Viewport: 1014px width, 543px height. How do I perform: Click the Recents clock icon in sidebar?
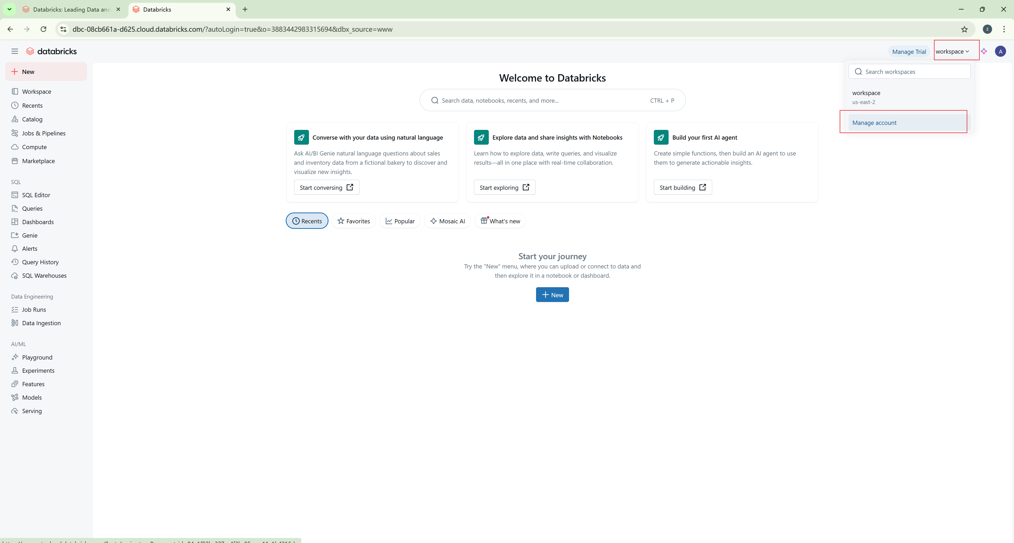[x=15, y=105]
